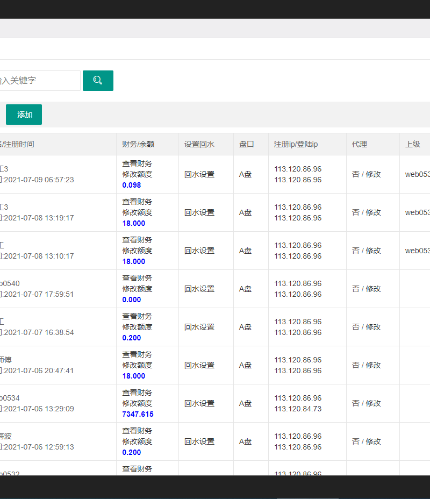Click the 盘口 column header
The width and height of the screenshot is (430, 499).
[x=247, y=144]
